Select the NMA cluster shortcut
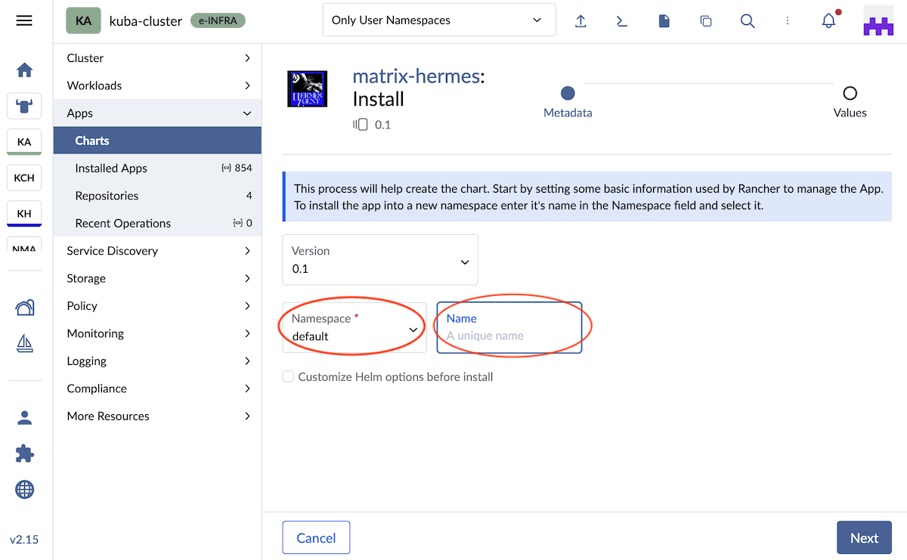Screen dimensions: 907x560 24,245
